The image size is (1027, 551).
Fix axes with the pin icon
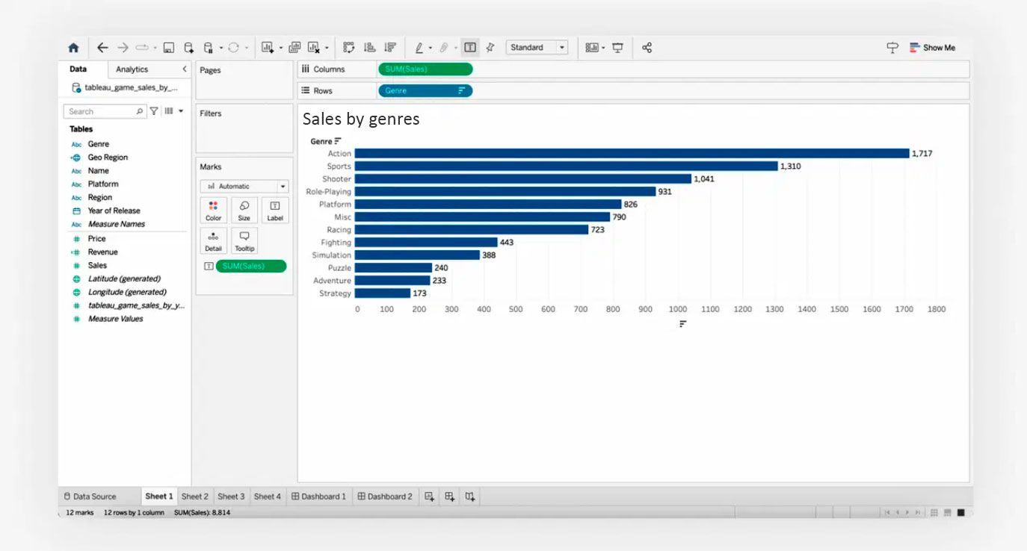(490, 48)
